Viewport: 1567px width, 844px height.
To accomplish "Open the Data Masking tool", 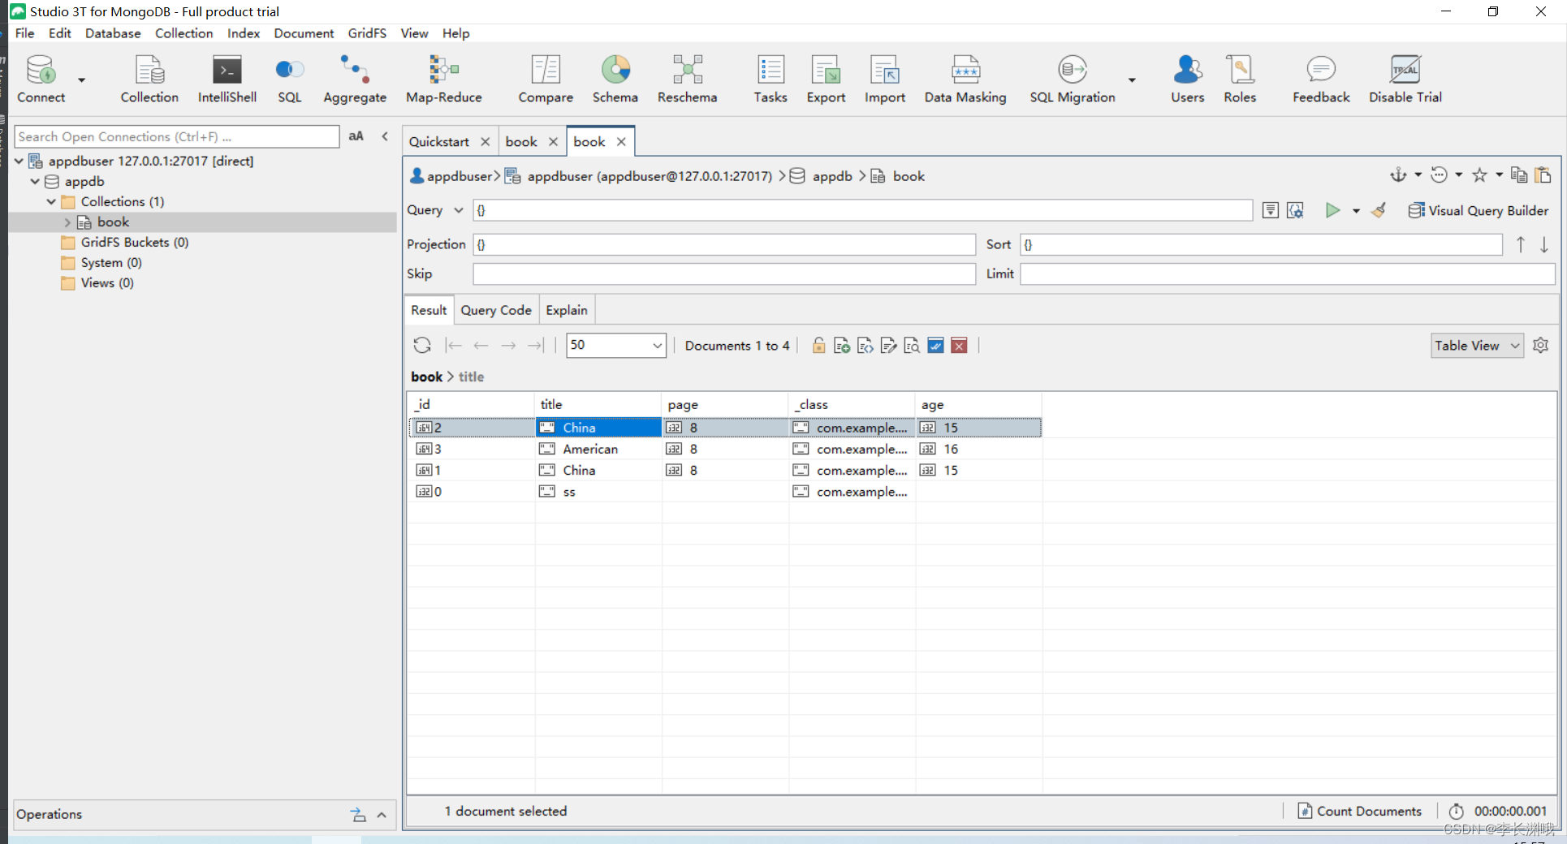I will click(x=965, y=80).
